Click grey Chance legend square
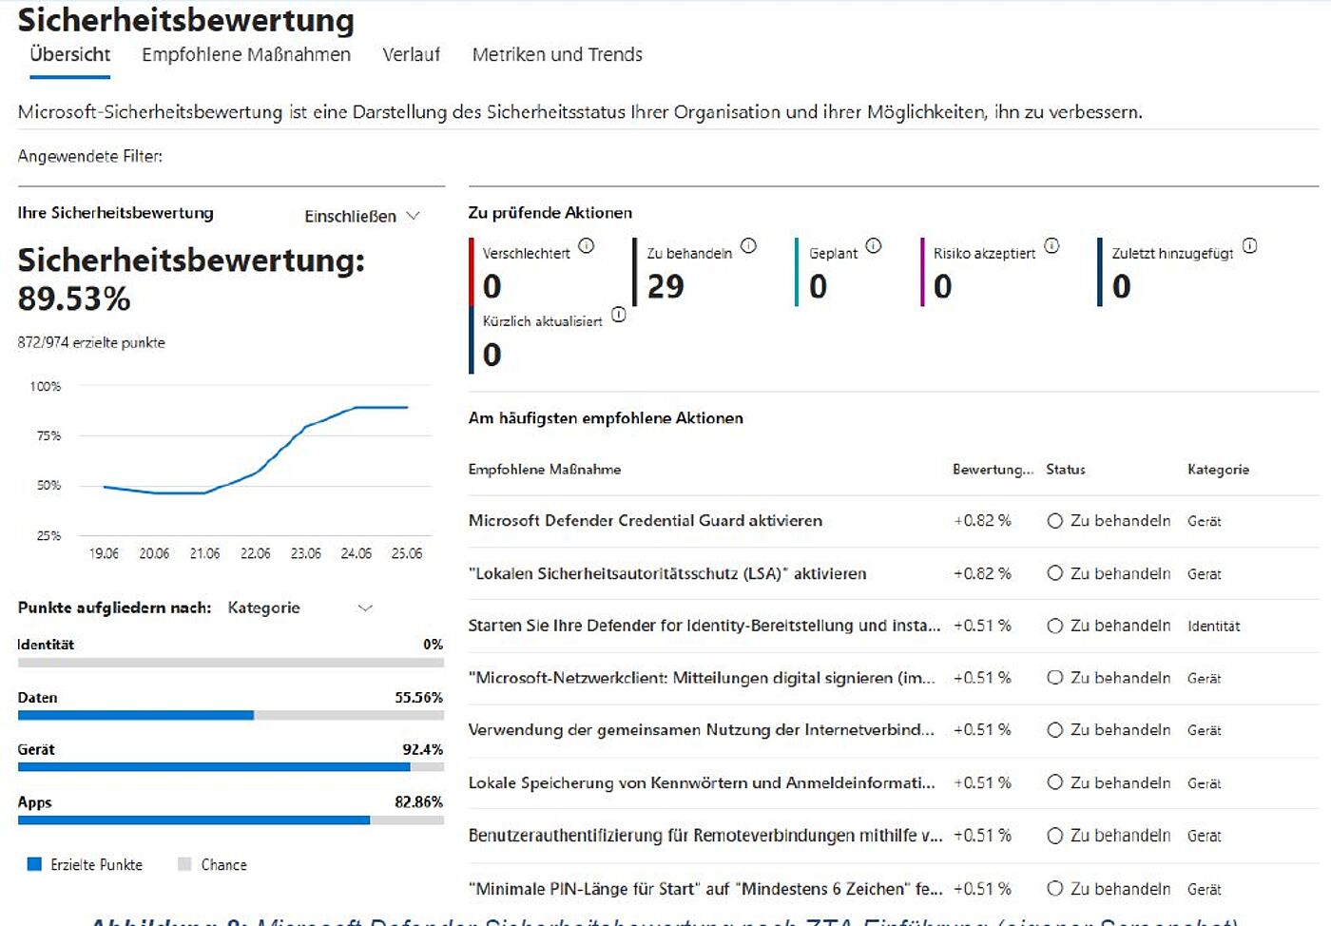Viewport: 1331px width, 926px height. click(185, 864)
